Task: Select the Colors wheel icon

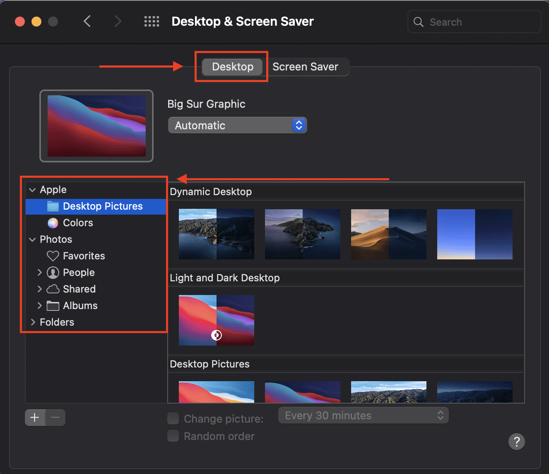Action: pyautogui.click(x=53, y=223)
